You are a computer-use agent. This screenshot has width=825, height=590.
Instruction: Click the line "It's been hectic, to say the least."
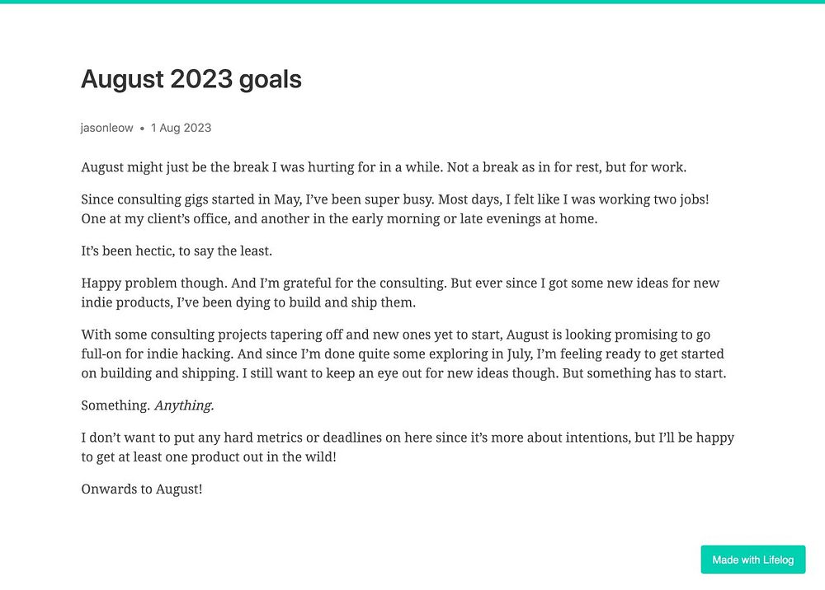pyautogui.click(x=177, y=251)
